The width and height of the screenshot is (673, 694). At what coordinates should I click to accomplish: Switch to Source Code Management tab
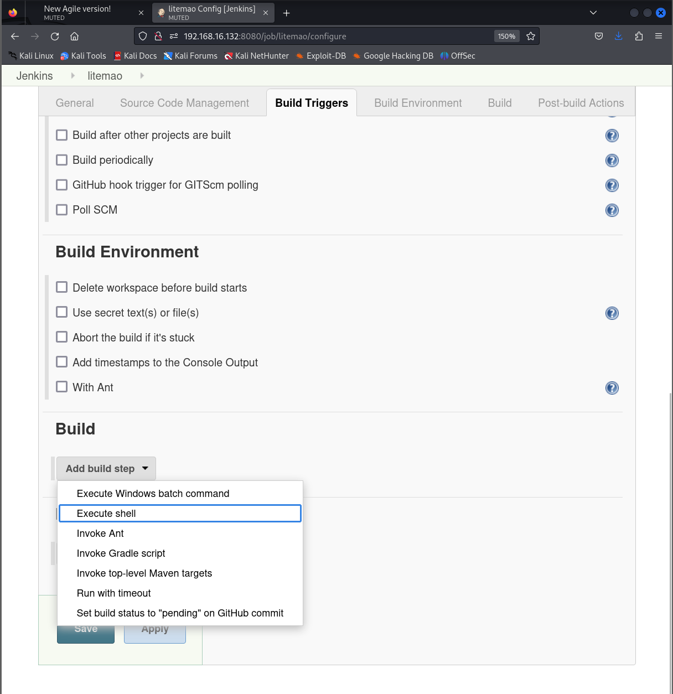184,103
